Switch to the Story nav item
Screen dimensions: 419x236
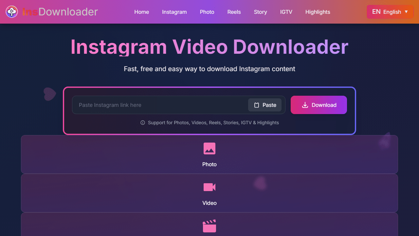(x=260, y=12)
